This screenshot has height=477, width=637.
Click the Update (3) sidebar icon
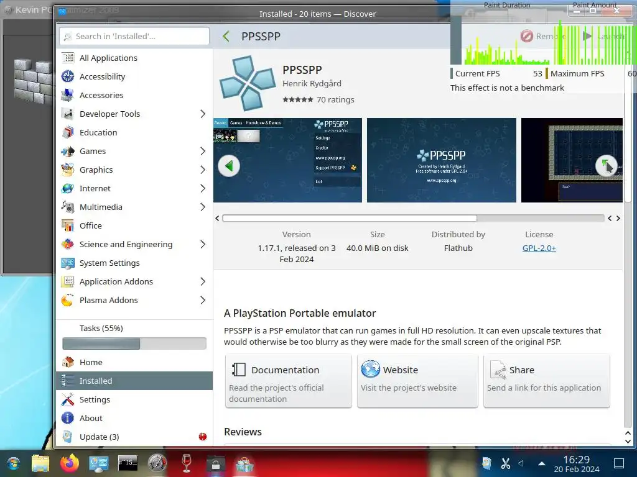[x=68, y=437]
